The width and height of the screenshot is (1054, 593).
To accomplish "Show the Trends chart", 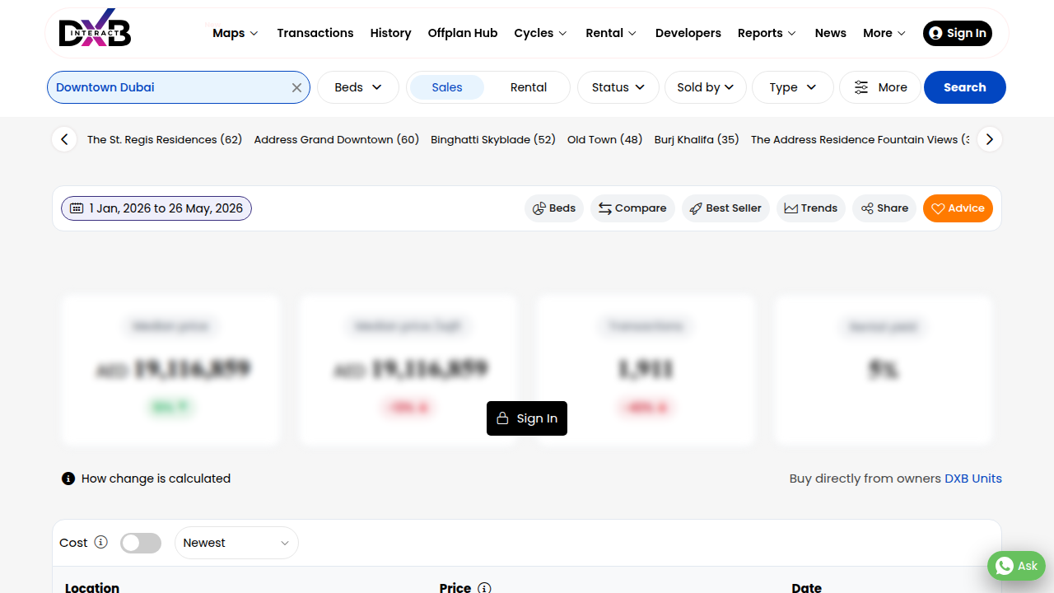I will pos(811,208).
